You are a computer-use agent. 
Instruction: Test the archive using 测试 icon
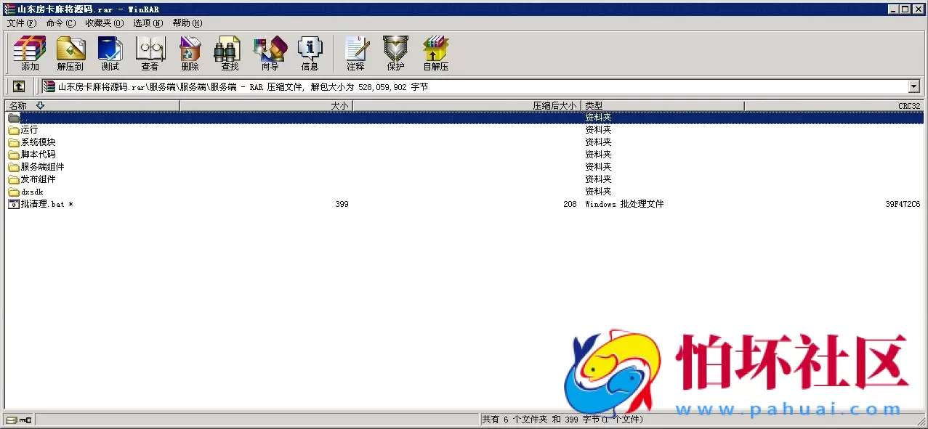tap(110, 52)
